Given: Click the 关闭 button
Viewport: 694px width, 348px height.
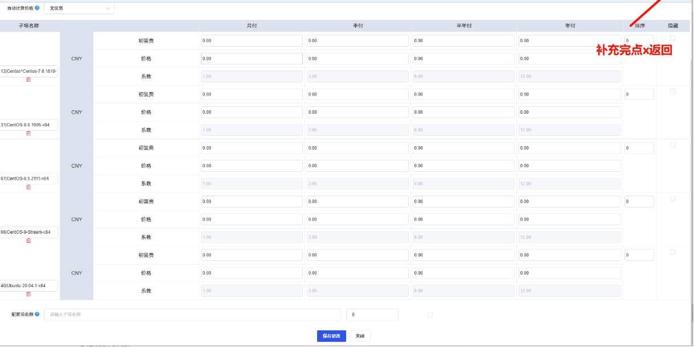Looking at the screenshot, I should [x=360, y=336].
